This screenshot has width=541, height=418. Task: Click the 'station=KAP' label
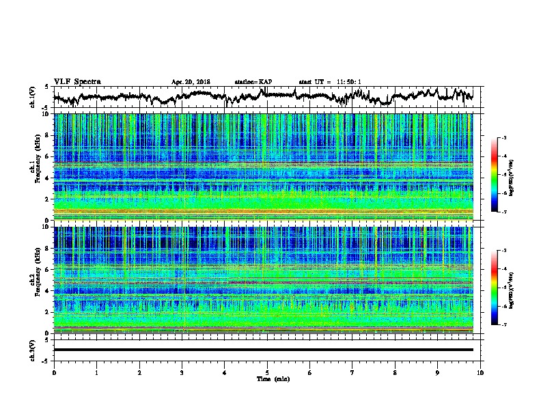coord(253,82)
